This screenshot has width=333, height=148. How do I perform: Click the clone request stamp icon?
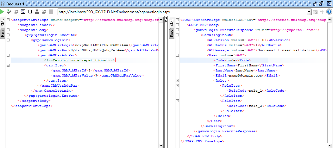37,12
